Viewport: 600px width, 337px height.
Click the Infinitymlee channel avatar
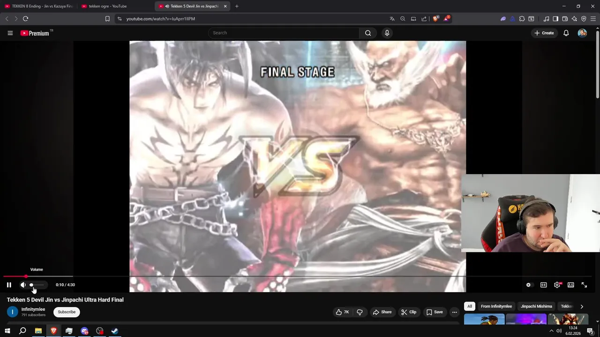click(x=12, y=312)
